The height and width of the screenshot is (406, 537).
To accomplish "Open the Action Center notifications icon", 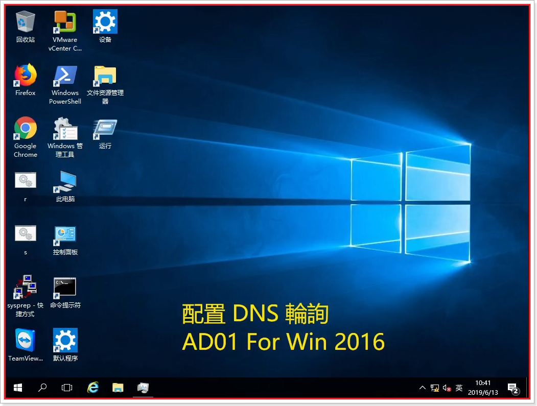I will 513,388.
